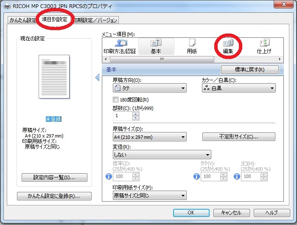This screenshot has width=297, height=225.
Task: Click the 部数 copies input field
Action: point(123,116)
